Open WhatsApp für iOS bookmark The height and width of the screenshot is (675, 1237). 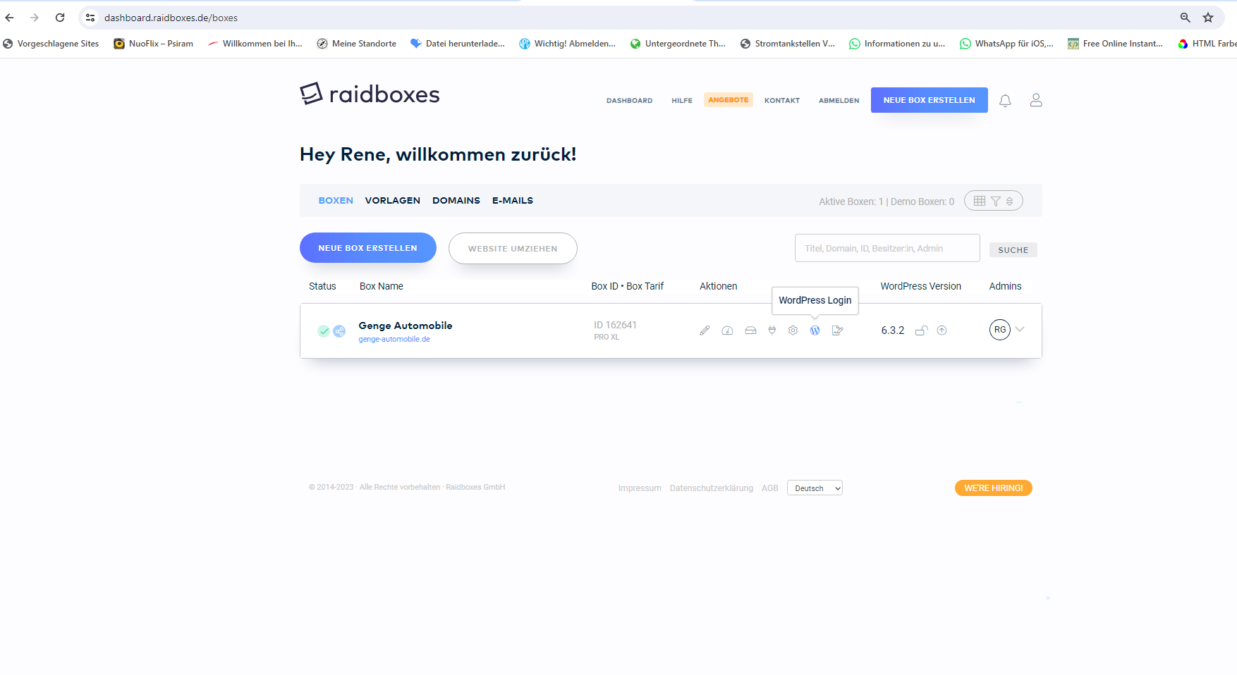[x=1006, y=44]
